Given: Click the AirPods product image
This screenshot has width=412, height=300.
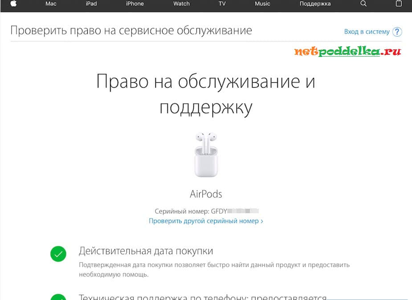Looking at the screenshot, I should click(x=206, y=154).
